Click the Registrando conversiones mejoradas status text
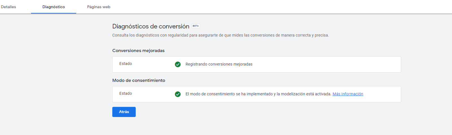452x135 pixels. 219,64
